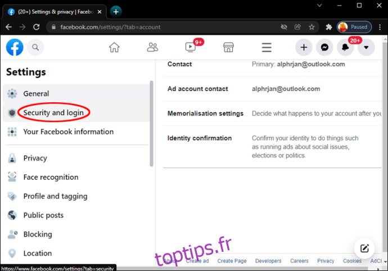388x271 pixels.
Task: Click the Careers footer link
Action: coord(299,261)
